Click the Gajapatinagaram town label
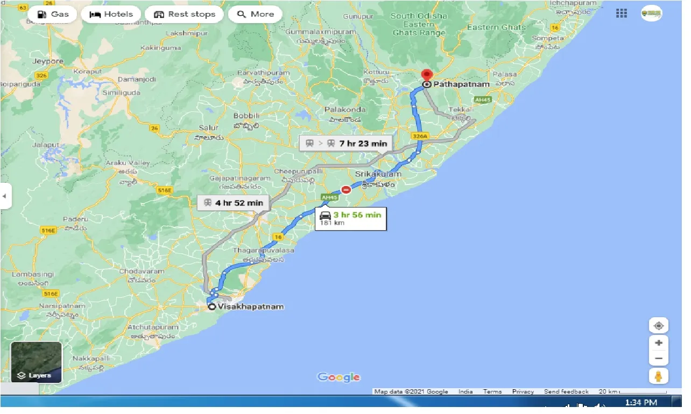 [x=239, y=178]
